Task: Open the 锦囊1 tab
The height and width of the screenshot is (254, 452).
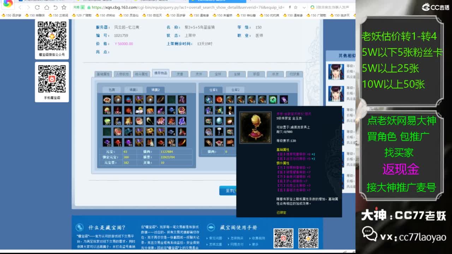Action: [133, 90]
